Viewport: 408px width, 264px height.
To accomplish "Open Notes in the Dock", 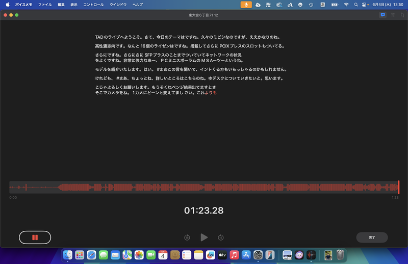I will pyautogui.click(x=198, y=255).
